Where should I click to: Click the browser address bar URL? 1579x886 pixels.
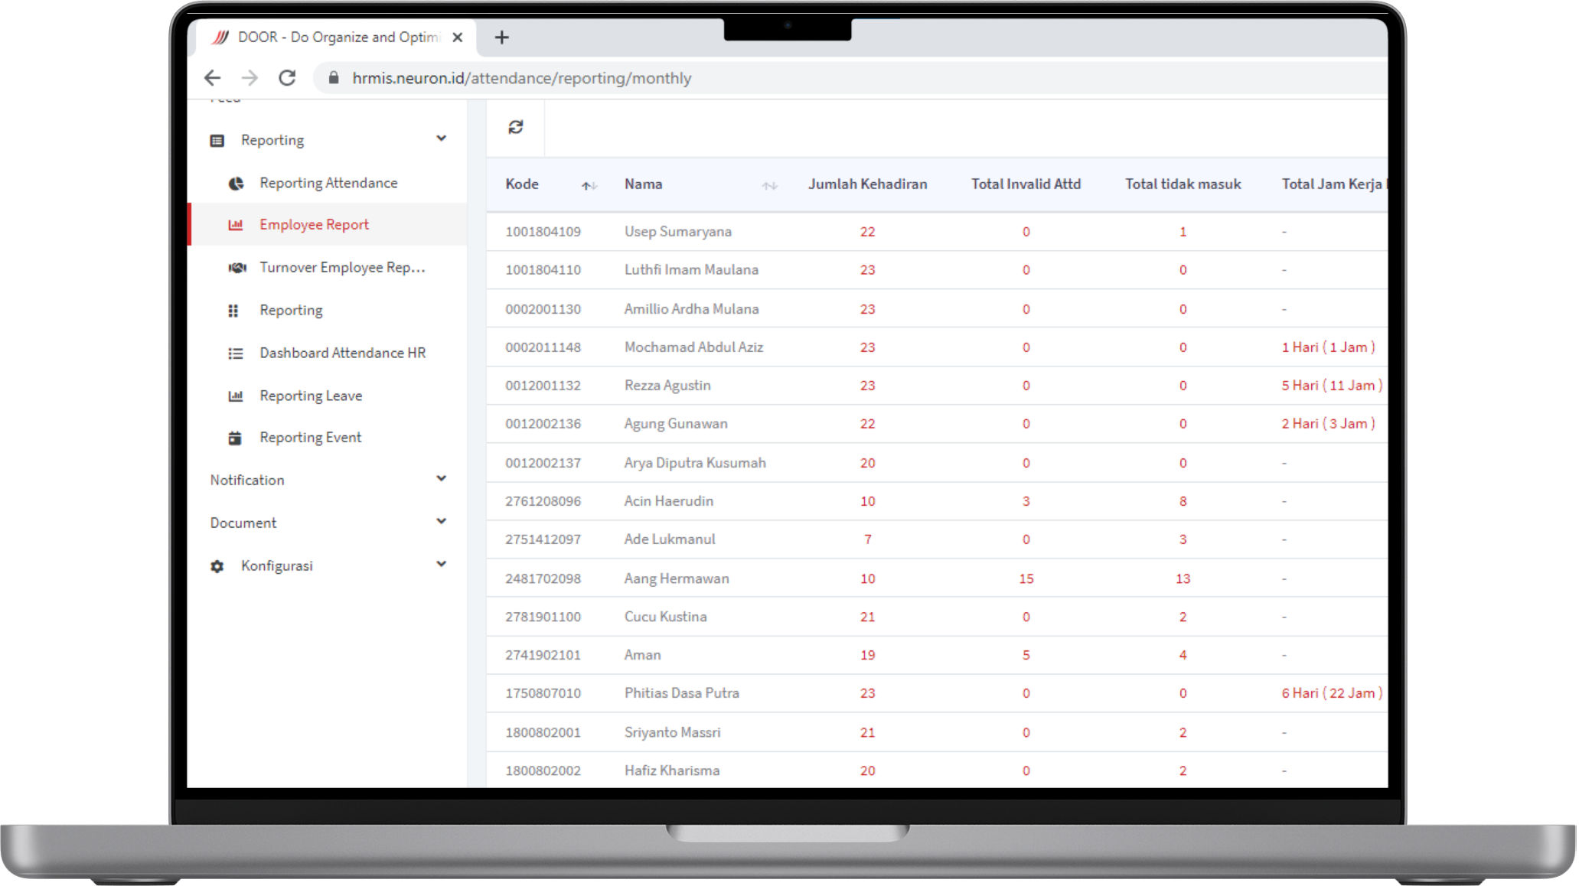pyautogui.click(x=521, y=78)
